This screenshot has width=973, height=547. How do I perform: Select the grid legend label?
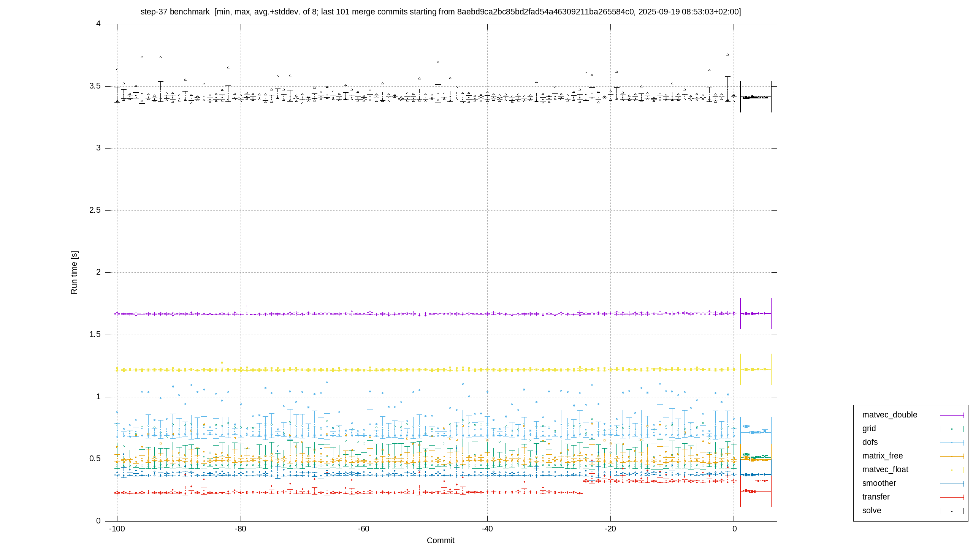click(x=869, y=428)
